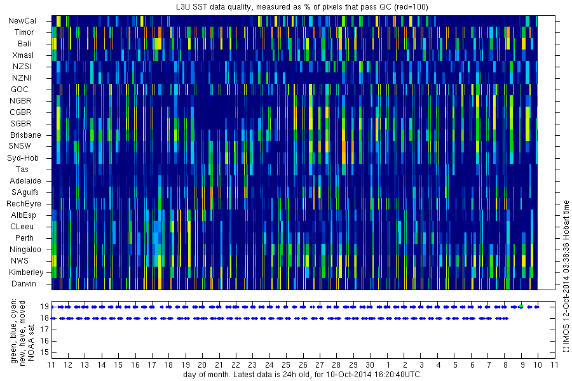This screenshot has width=572, height=381.
Task: Click the XmasI row label
Action: (23, 55)
